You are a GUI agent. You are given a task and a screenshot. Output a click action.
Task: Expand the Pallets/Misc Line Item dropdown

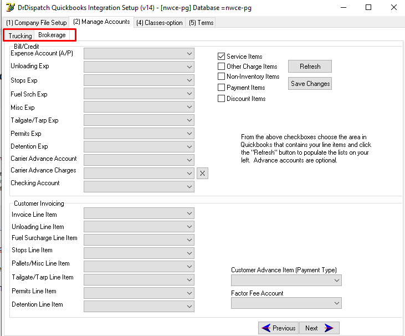pyautogui.click(x=139, y=267)
